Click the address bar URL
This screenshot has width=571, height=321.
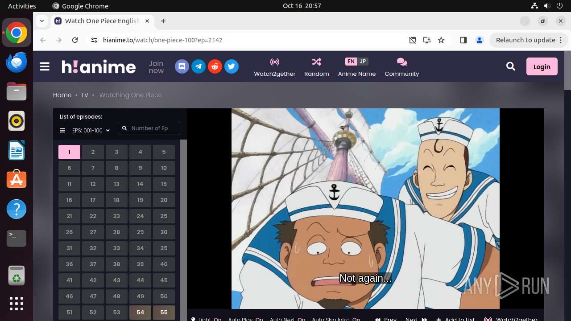coord(163,40)
